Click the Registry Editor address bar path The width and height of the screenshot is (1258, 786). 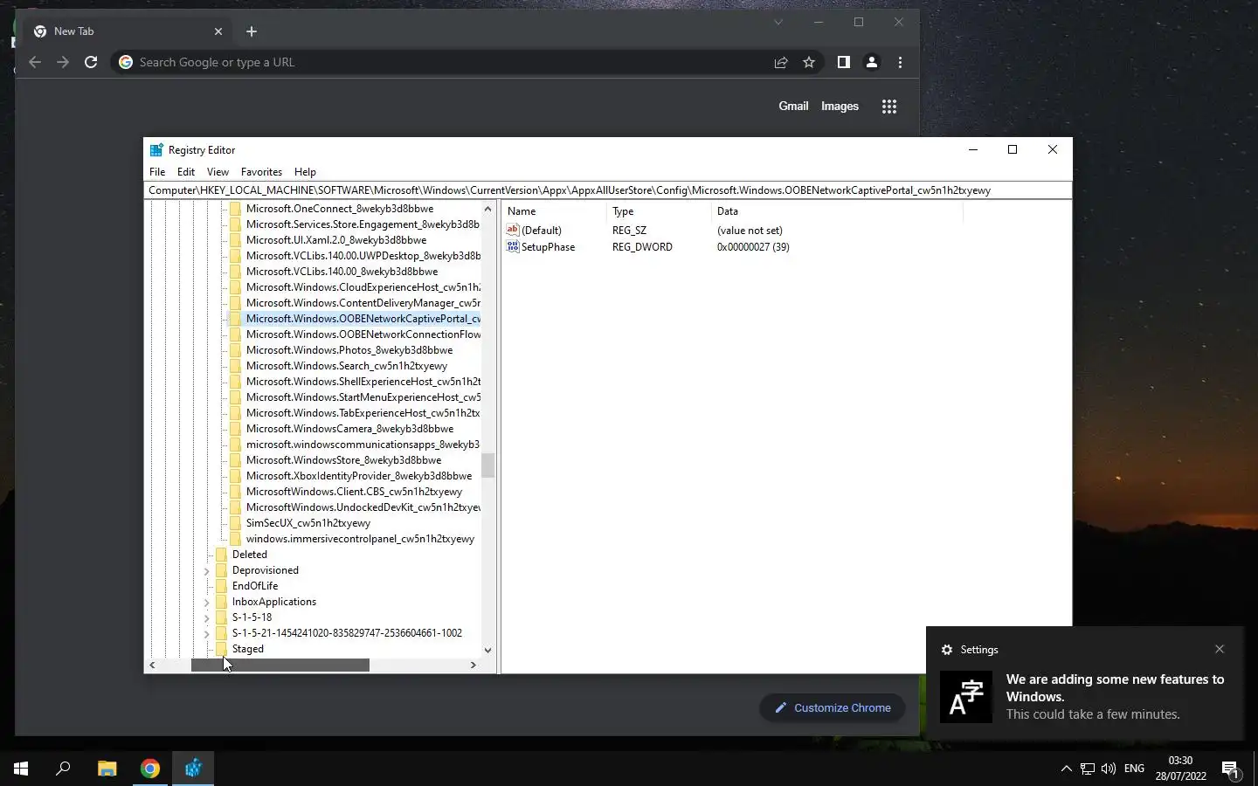pos(607,190)
